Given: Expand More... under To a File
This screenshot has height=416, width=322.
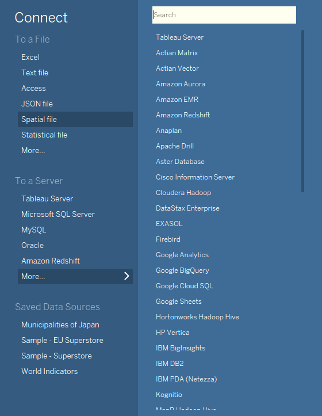Looking at the screenshot, I should click(x=33, y=150).
